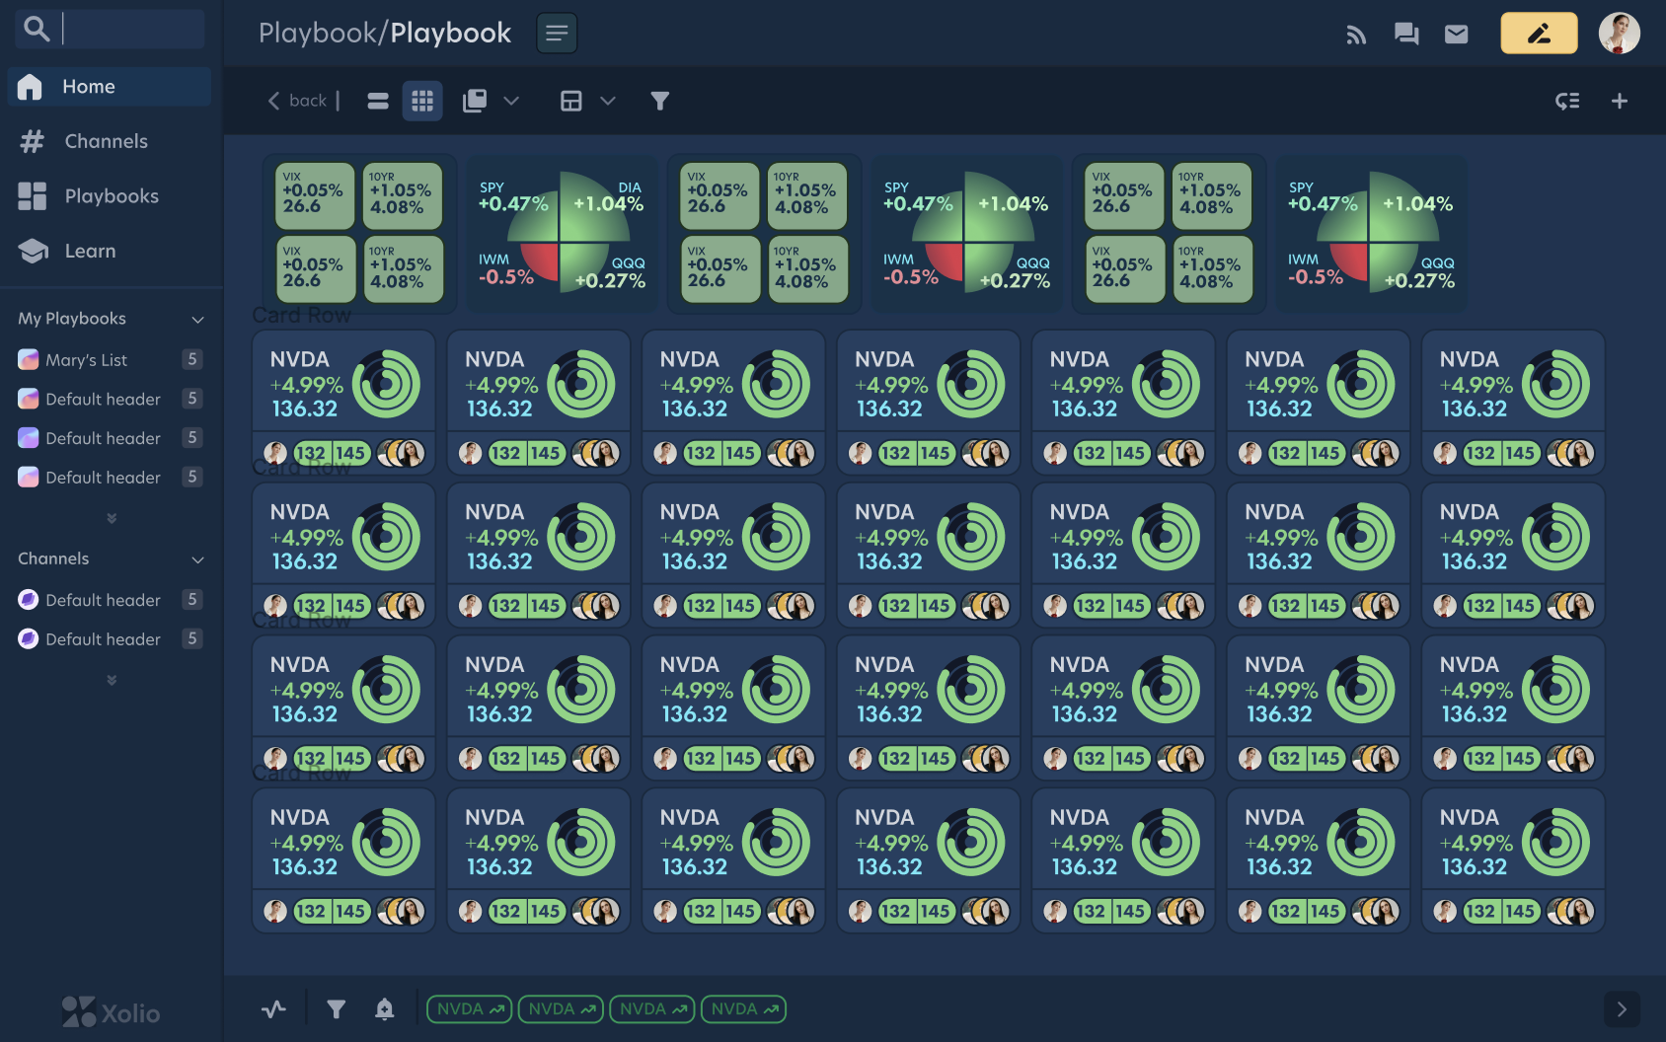The height and width of the screenshot is (1042, 1666).
Task: Open the Learn section
Action: click(x=110, y=251)
